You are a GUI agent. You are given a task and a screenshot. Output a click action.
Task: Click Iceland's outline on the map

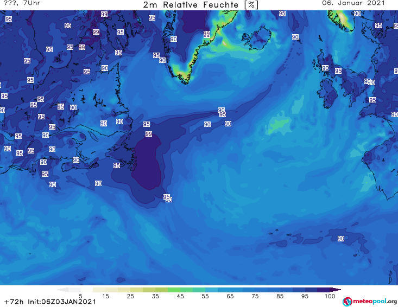[257, 38]
